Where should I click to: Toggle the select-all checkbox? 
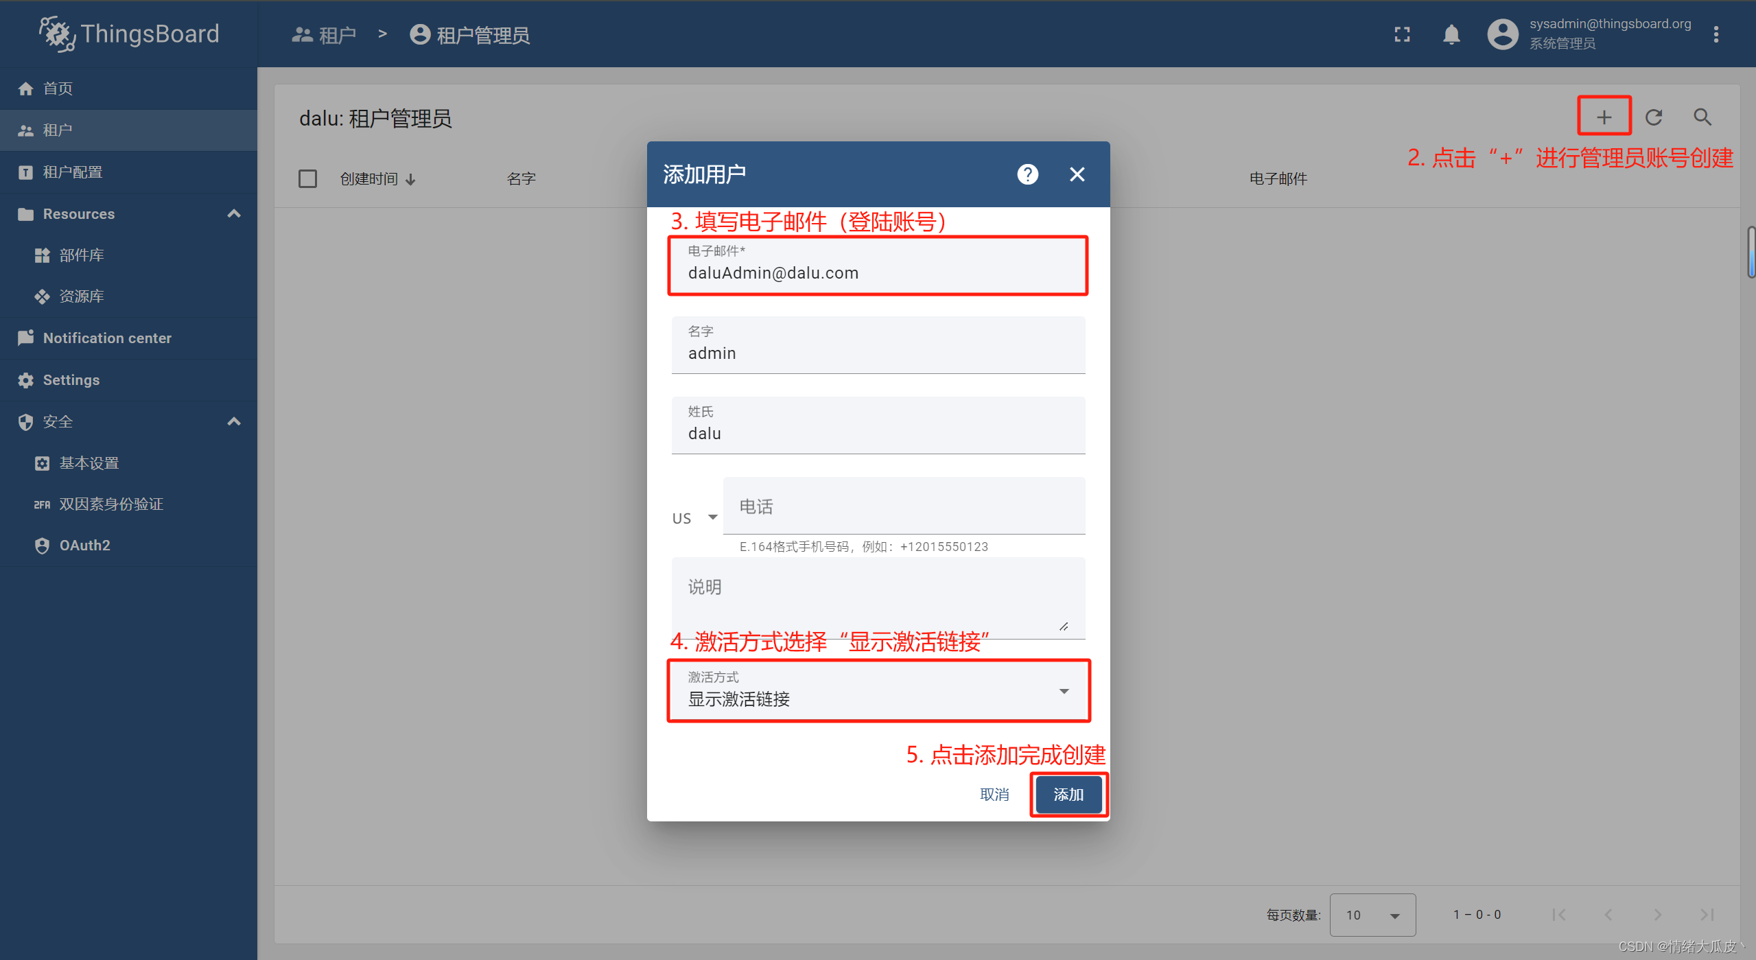pos(307,179)
